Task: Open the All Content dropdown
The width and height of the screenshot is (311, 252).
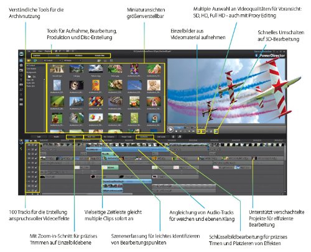Action: pyautogui.click(x=52, y=60)
